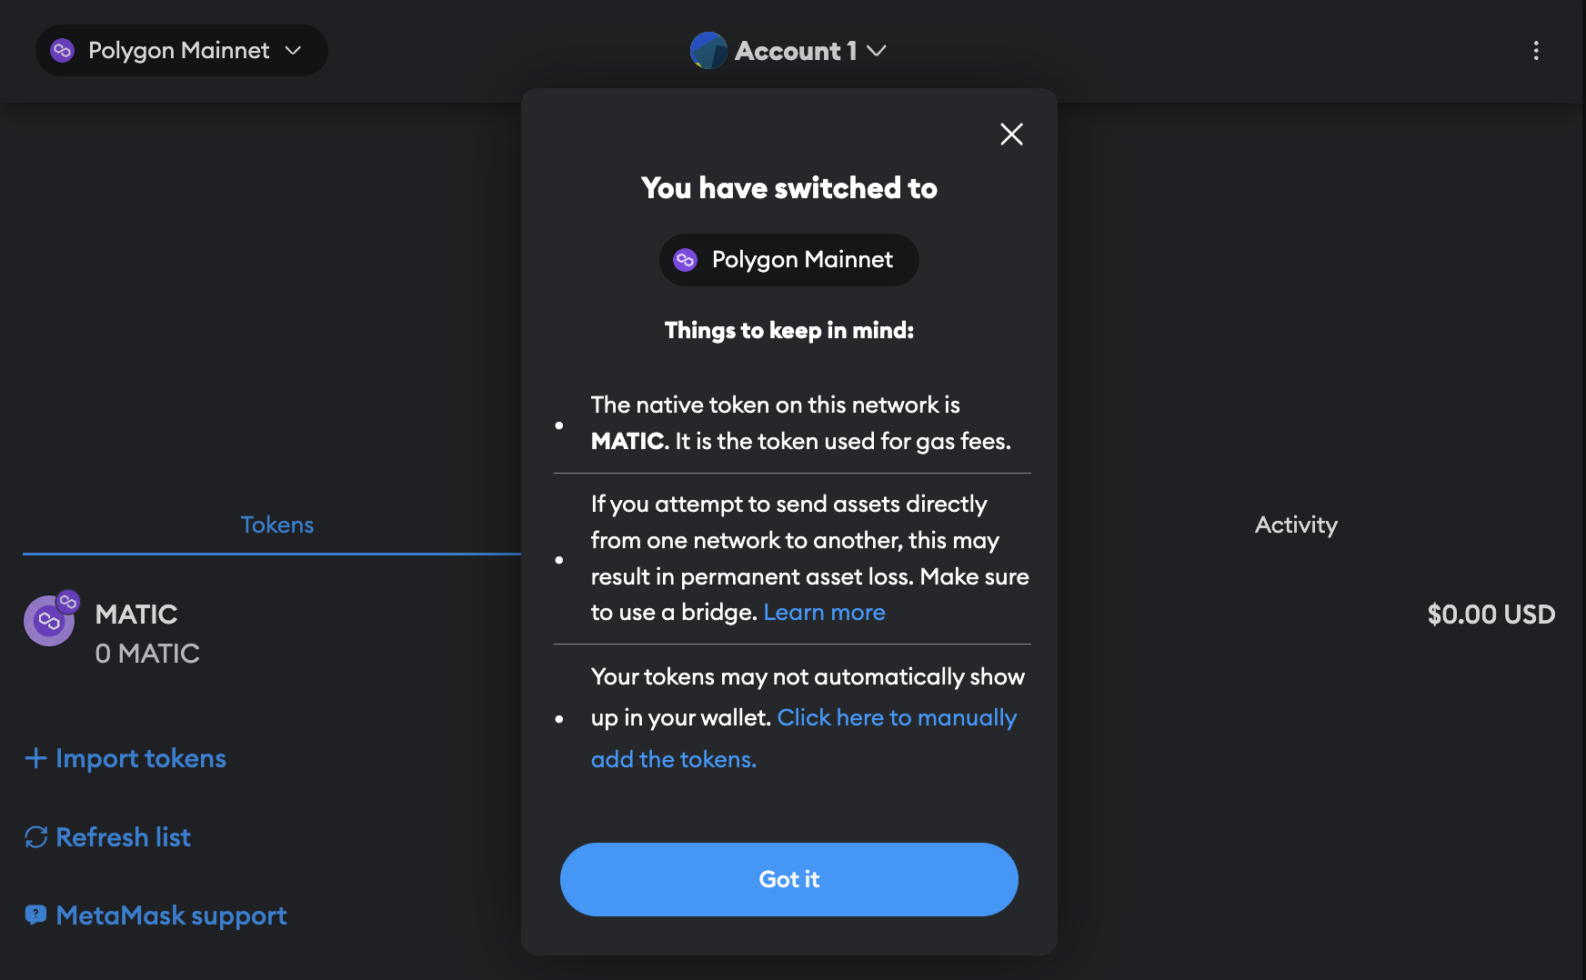Switch to the Tokens tab
This screenshot has height=980, width=1586.
pyautogui.click(x=276, y=525)
